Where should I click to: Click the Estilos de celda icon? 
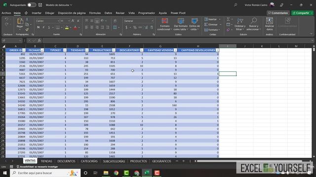coord(195,21)
